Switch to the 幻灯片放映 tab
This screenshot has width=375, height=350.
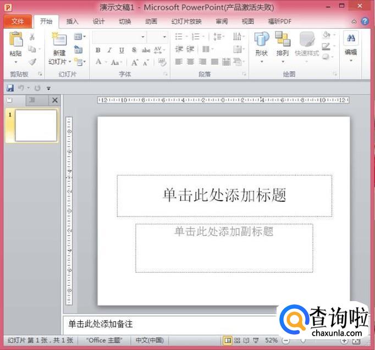click(186, 21)
